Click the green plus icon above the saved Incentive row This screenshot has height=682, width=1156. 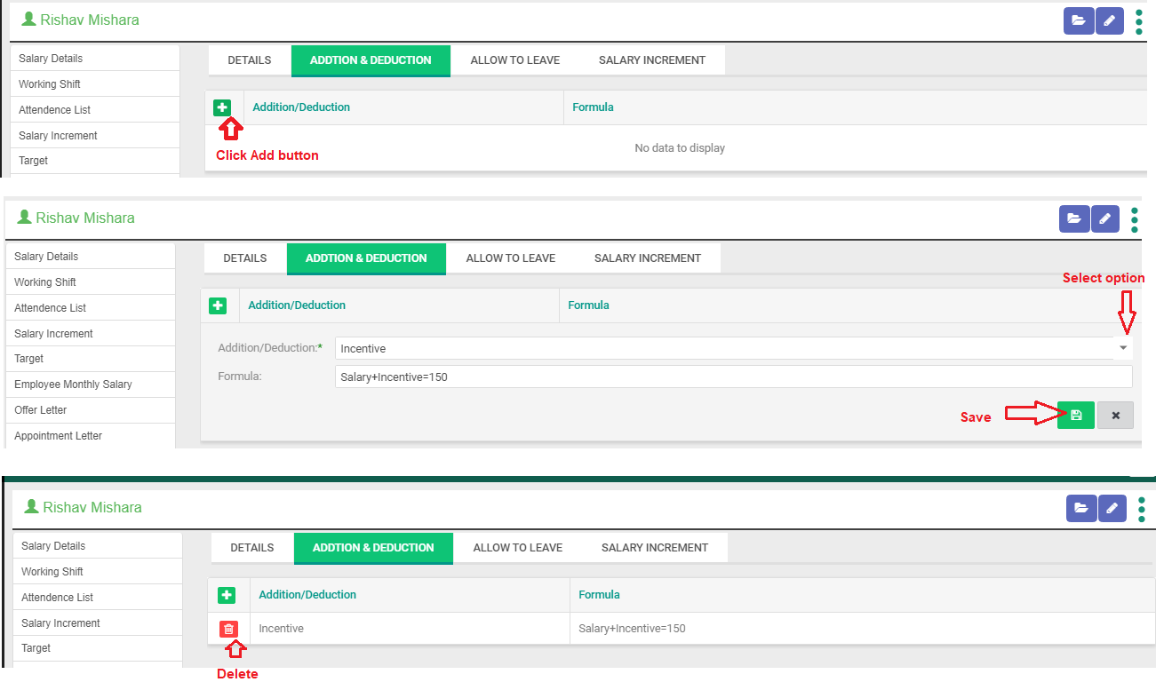click(227, 595)
